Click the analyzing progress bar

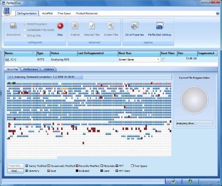89,77
